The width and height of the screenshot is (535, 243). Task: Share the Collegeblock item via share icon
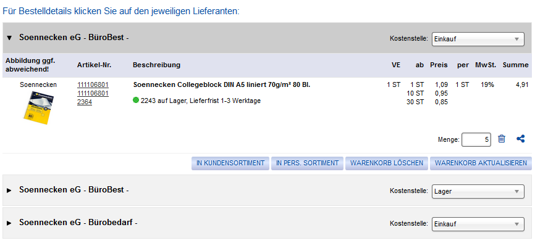coord(520,139)
